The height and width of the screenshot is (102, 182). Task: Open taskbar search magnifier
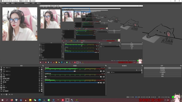(x=7, y=100)
